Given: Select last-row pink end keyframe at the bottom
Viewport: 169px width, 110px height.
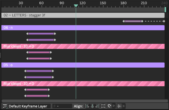Looking at the screenshot, I should (x=49, y=96).
